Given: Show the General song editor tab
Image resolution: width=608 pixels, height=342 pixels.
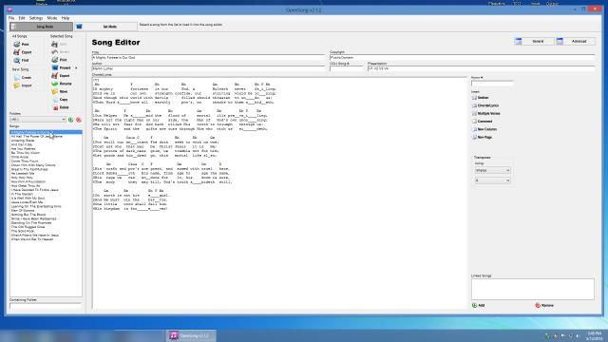Looking at the screenshot, I should [534, 41].
